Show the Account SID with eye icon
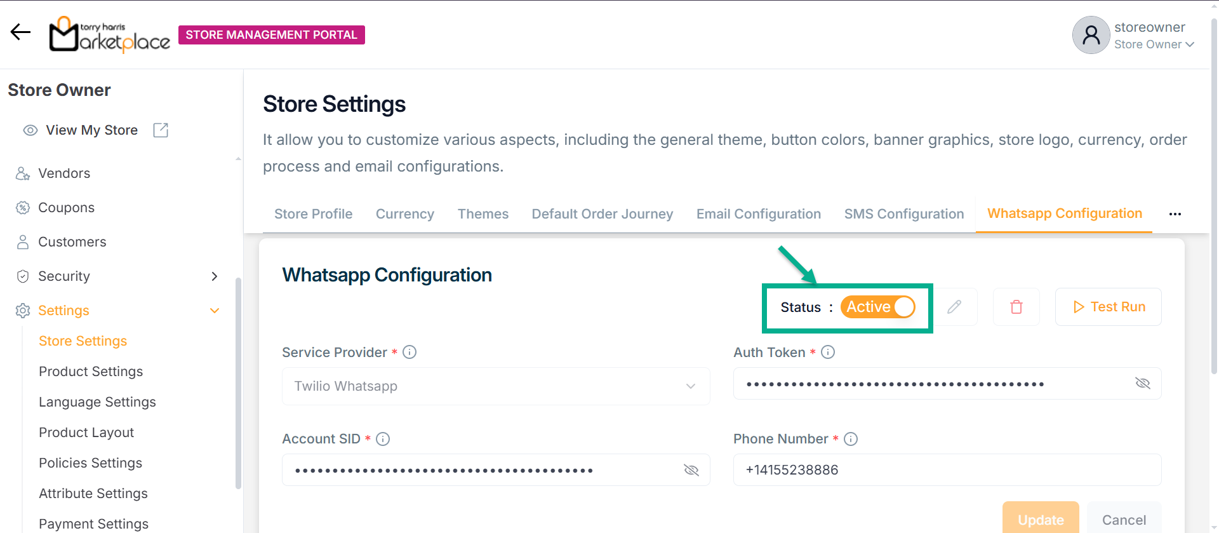Viewport: 1219px width, 533px height. click(x=691, y=470)
